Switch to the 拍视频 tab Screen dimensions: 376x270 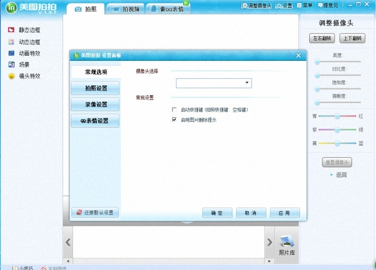click(125, 9)
